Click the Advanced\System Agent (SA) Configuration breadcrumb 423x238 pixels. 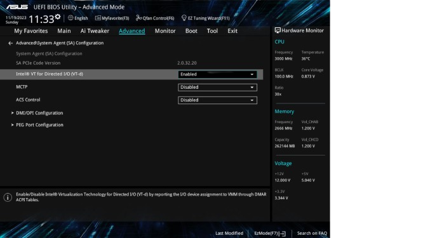tap(60, 43)
